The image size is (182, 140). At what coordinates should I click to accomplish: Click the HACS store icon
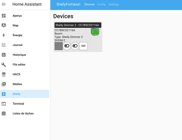coord(4,74)
